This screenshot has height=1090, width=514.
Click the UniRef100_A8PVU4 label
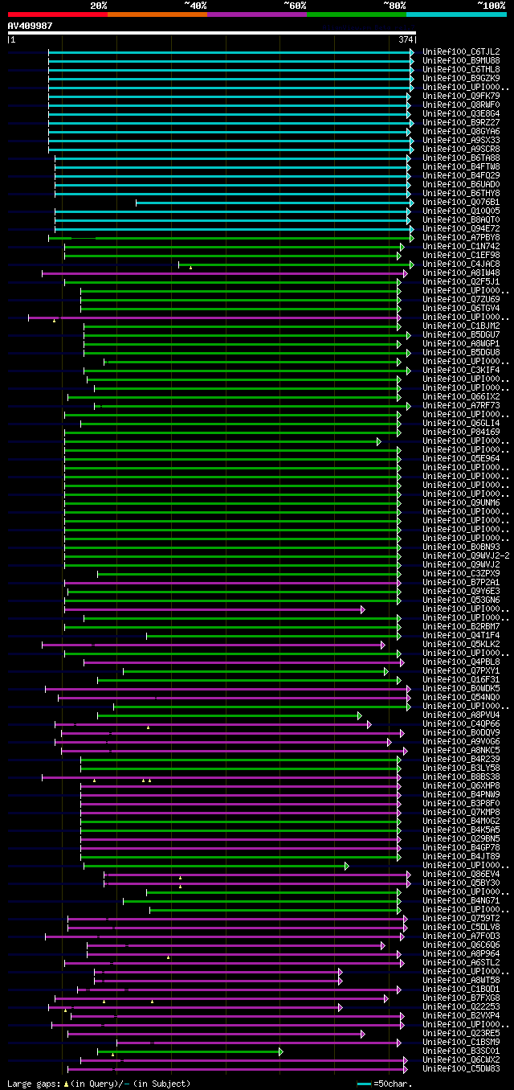click(x=461, y=715)
